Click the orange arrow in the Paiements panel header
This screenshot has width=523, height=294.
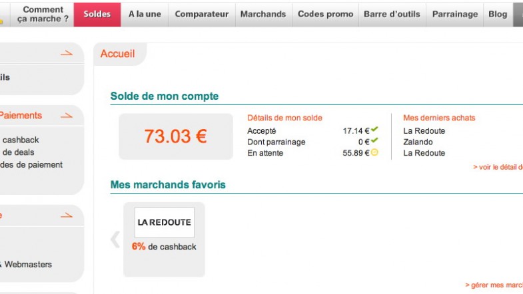(67, 116)
